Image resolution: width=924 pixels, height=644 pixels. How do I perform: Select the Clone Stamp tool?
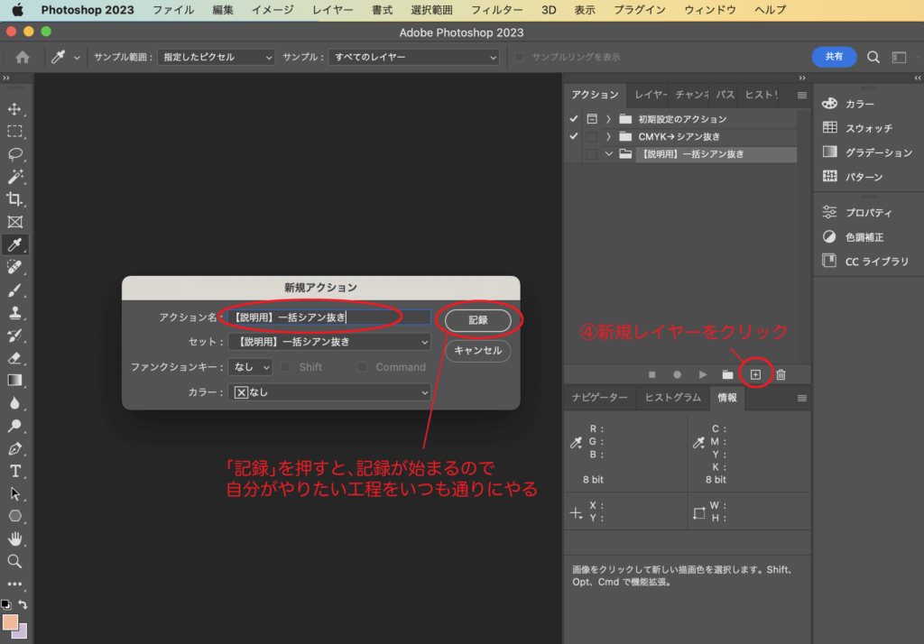point(14,313)
